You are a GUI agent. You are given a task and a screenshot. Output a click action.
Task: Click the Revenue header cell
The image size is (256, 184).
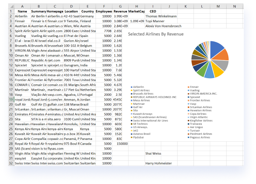[120, 11]
